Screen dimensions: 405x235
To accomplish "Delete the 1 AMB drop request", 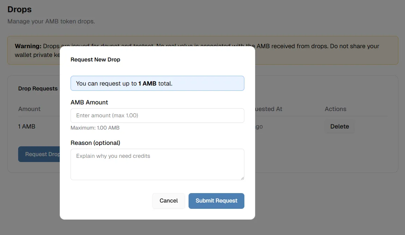I will 339,126.
